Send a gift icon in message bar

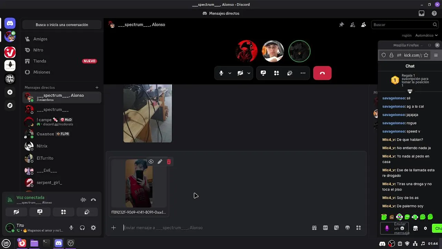314,228
